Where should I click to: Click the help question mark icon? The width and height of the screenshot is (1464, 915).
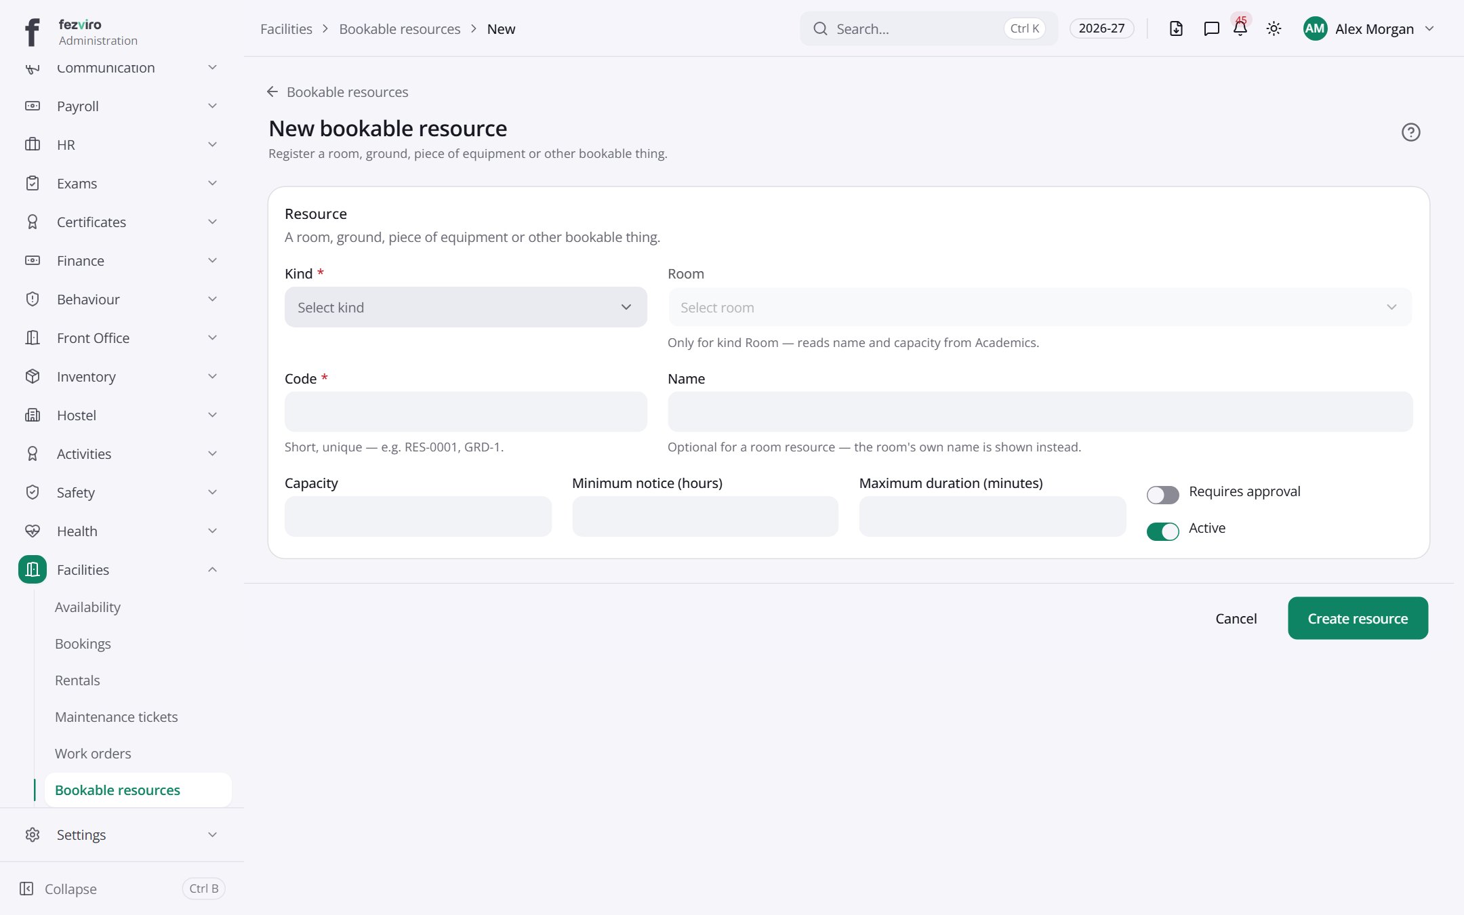1410,132
